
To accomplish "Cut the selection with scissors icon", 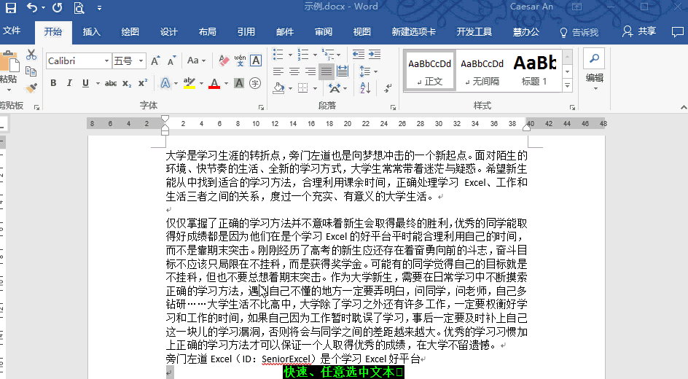I will (x=31, y=55).
